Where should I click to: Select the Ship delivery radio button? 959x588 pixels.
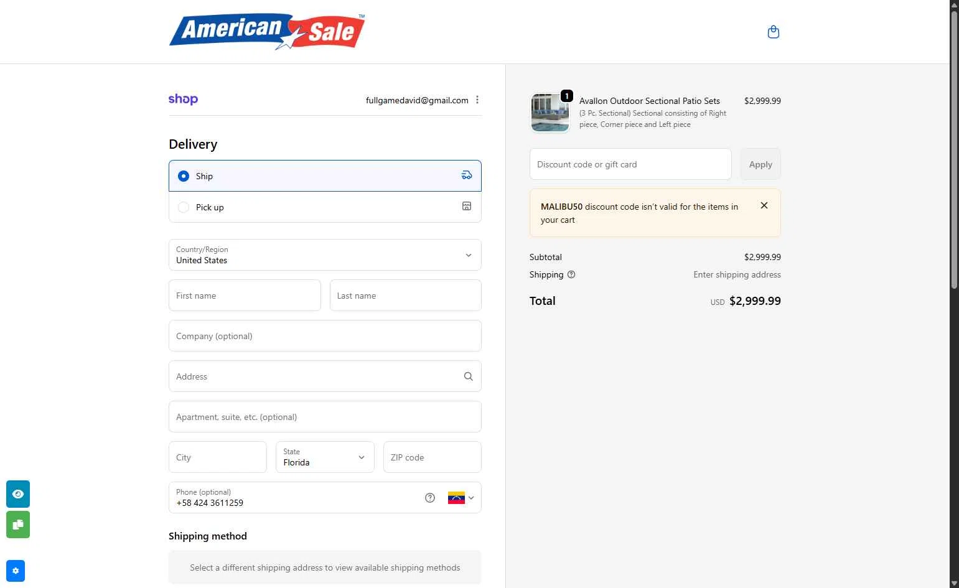click(x=184, y=176)
